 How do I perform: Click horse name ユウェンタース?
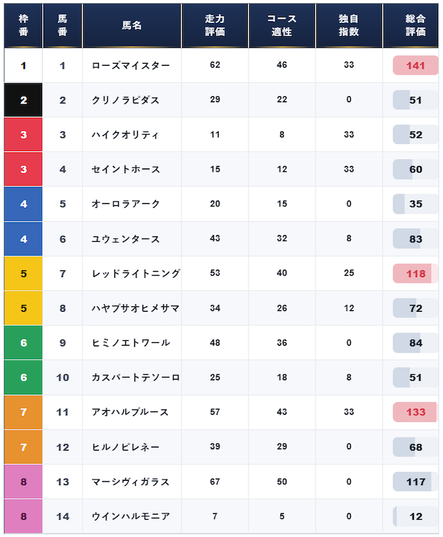(125, 239)
